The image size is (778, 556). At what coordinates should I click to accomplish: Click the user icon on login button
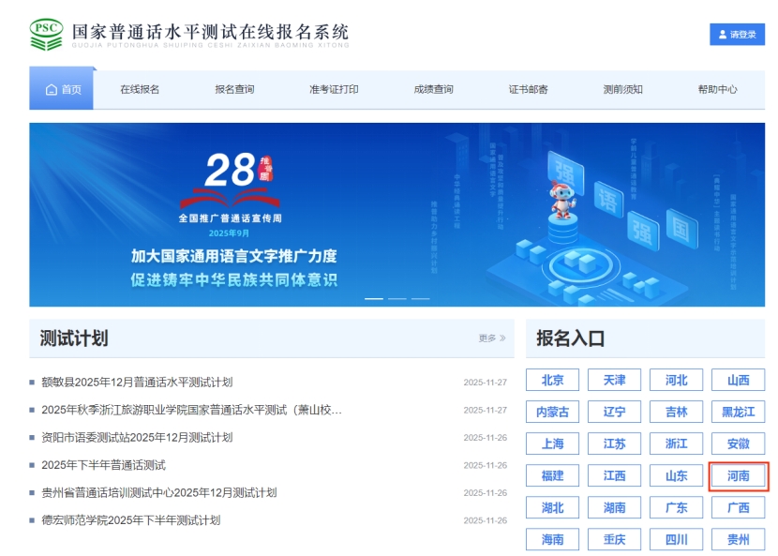(722, 35)
